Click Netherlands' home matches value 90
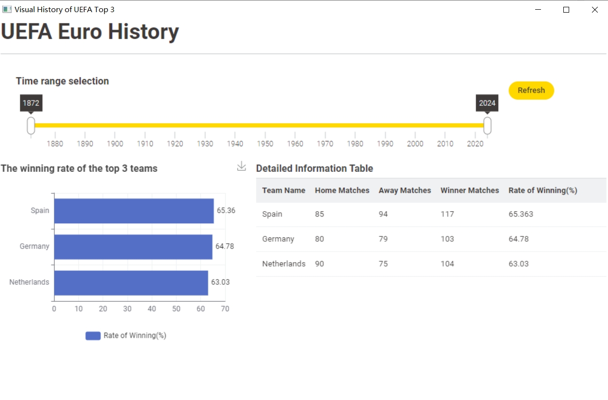 (319, 264)
